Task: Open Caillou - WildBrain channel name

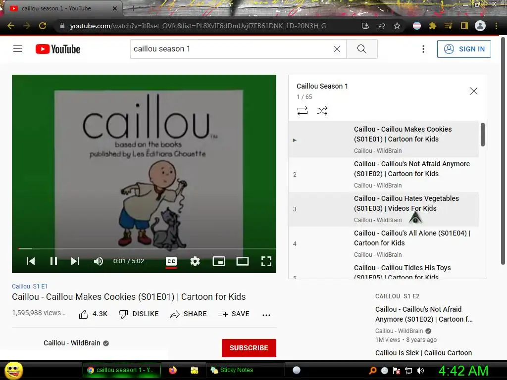Action: pyautogui.click(x=72, y=343)
